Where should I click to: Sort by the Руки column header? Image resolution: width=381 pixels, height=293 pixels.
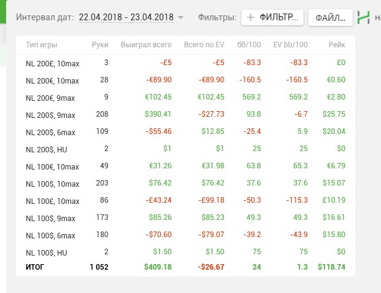pyautogui.click(x=100, y=45)
